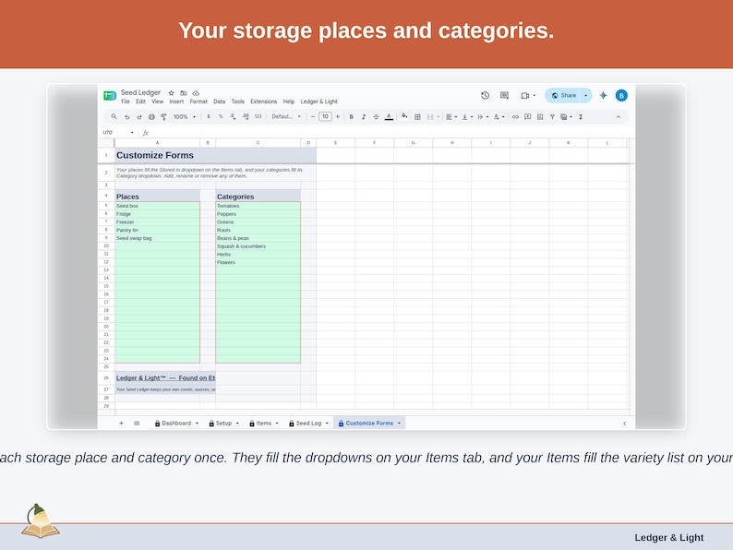Open the vertical align dropdown
The image size is (733, 550).
click(467, 117)
